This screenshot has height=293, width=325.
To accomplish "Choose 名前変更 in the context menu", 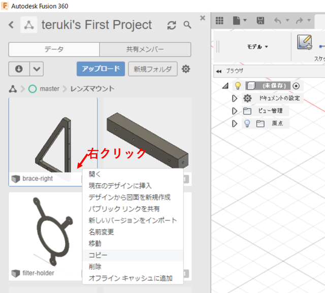I will click(133, 232).
